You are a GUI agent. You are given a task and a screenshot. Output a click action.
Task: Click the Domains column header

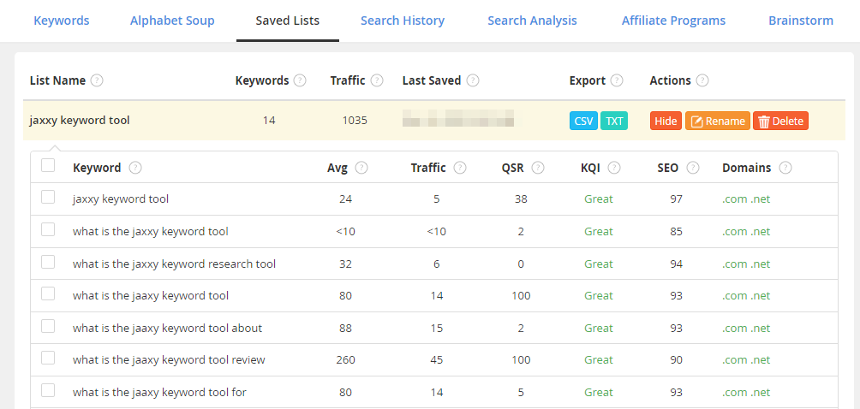click(746, 168)
